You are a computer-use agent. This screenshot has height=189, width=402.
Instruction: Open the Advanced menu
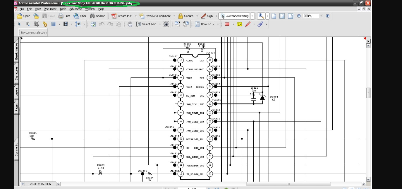point(76,9)
